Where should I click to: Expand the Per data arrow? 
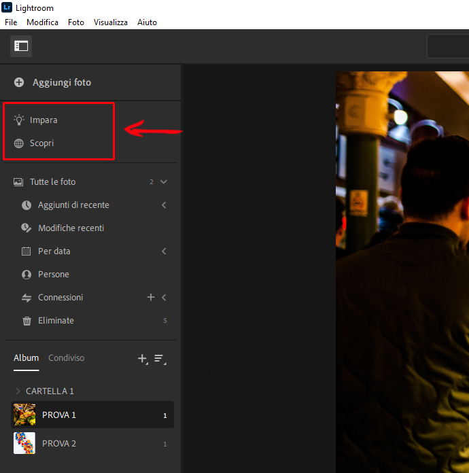[164, 251]
